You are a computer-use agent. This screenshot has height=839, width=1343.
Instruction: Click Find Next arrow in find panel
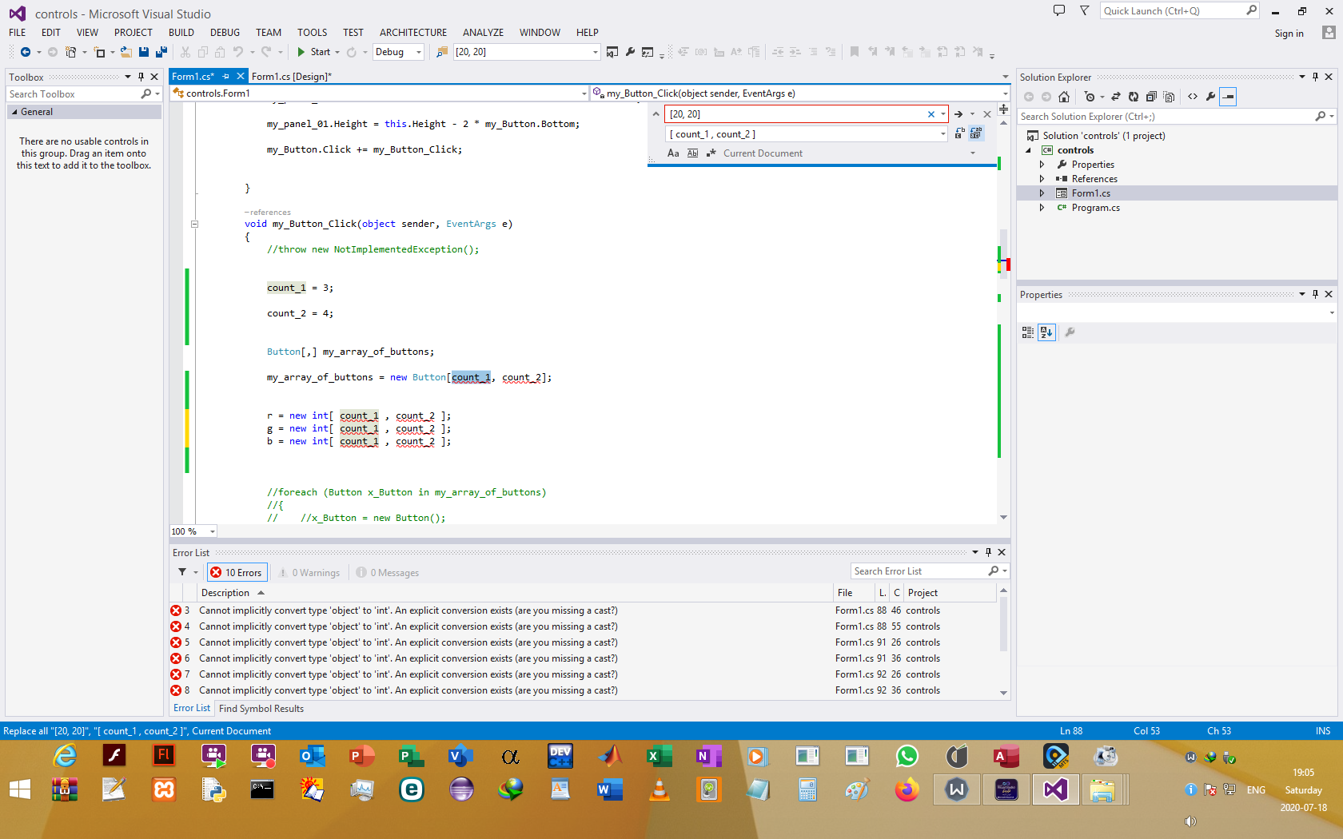click(x=958, y=114)
